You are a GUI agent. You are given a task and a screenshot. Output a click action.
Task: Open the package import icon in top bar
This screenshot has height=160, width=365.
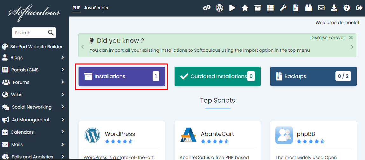[x=308, y=8]
